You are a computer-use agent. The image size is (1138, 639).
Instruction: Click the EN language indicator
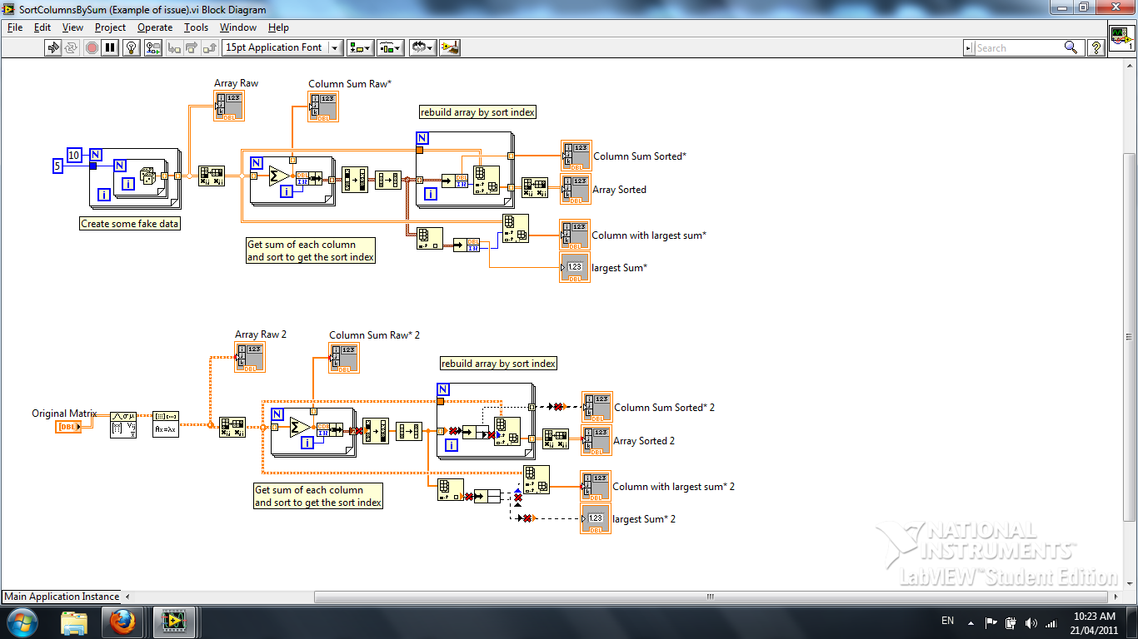[x=947, y=621]
